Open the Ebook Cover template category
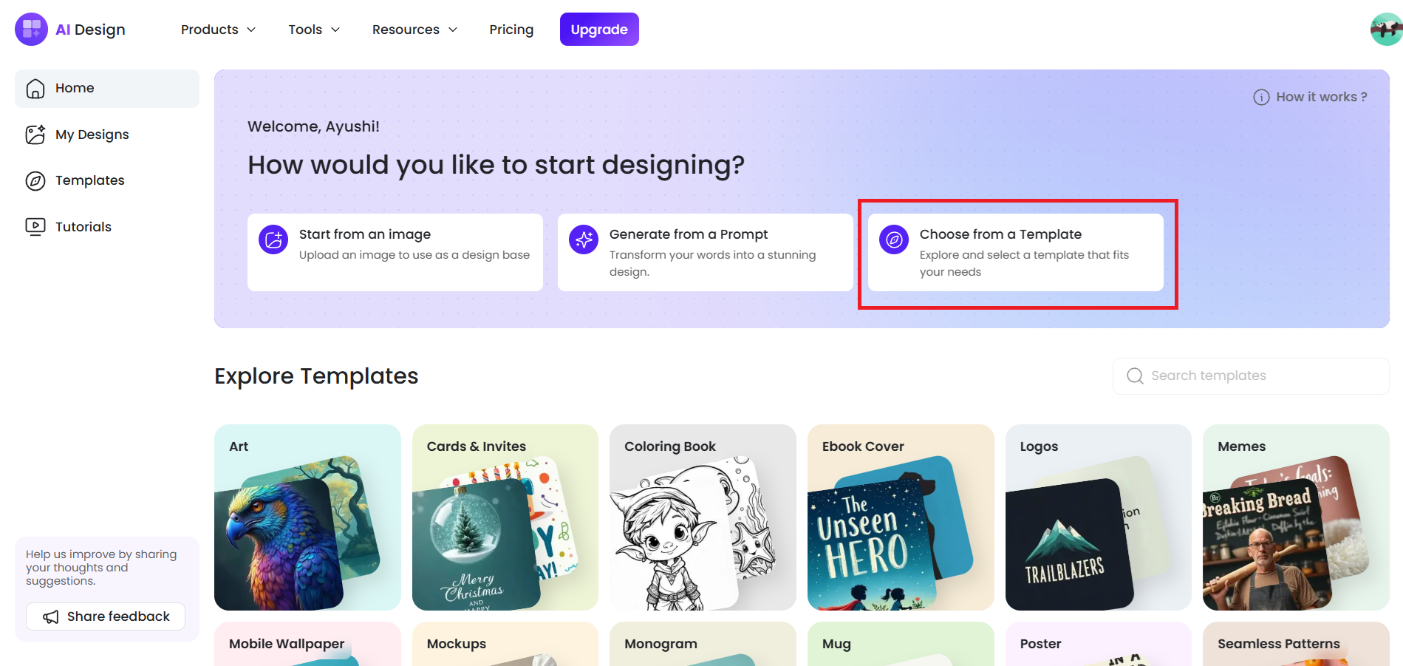The image size is (1403, 666). tap(901, 517)
